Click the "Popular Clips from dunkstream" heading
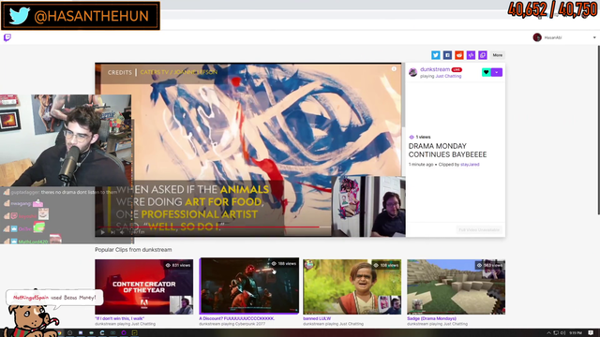The height and width of the screenshot is (337, 600). [x=133, y=250]
